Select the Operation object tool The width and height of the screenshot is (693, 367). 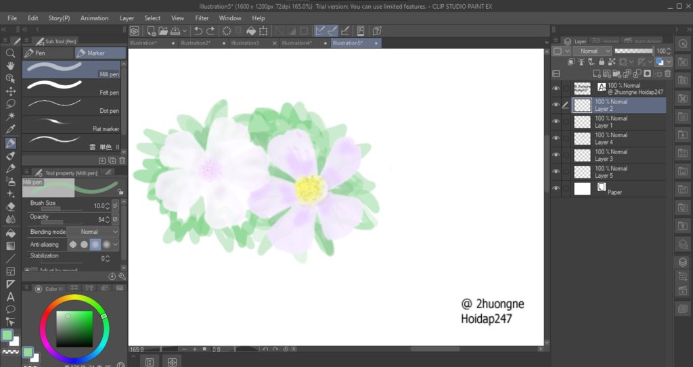click(x=11, y=78)
